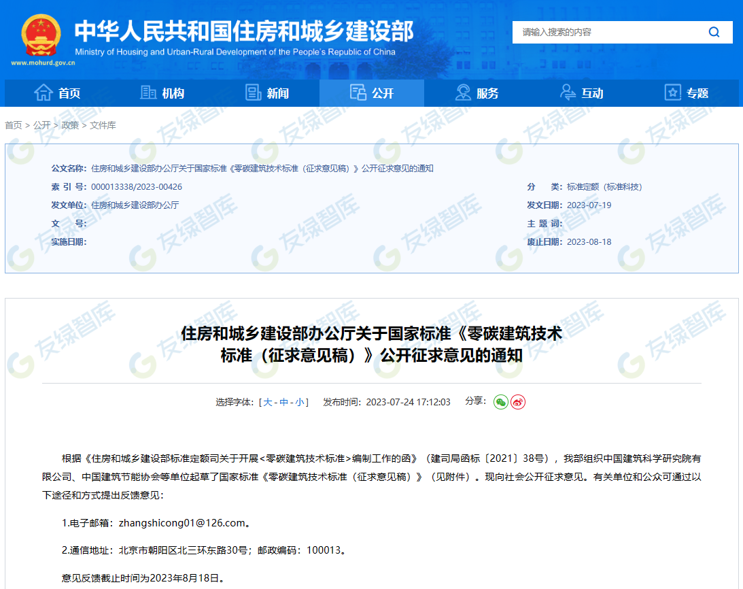Click the postal code 100013
The width and height of the screenshot is (743, 589).
(x=324, y=550)
